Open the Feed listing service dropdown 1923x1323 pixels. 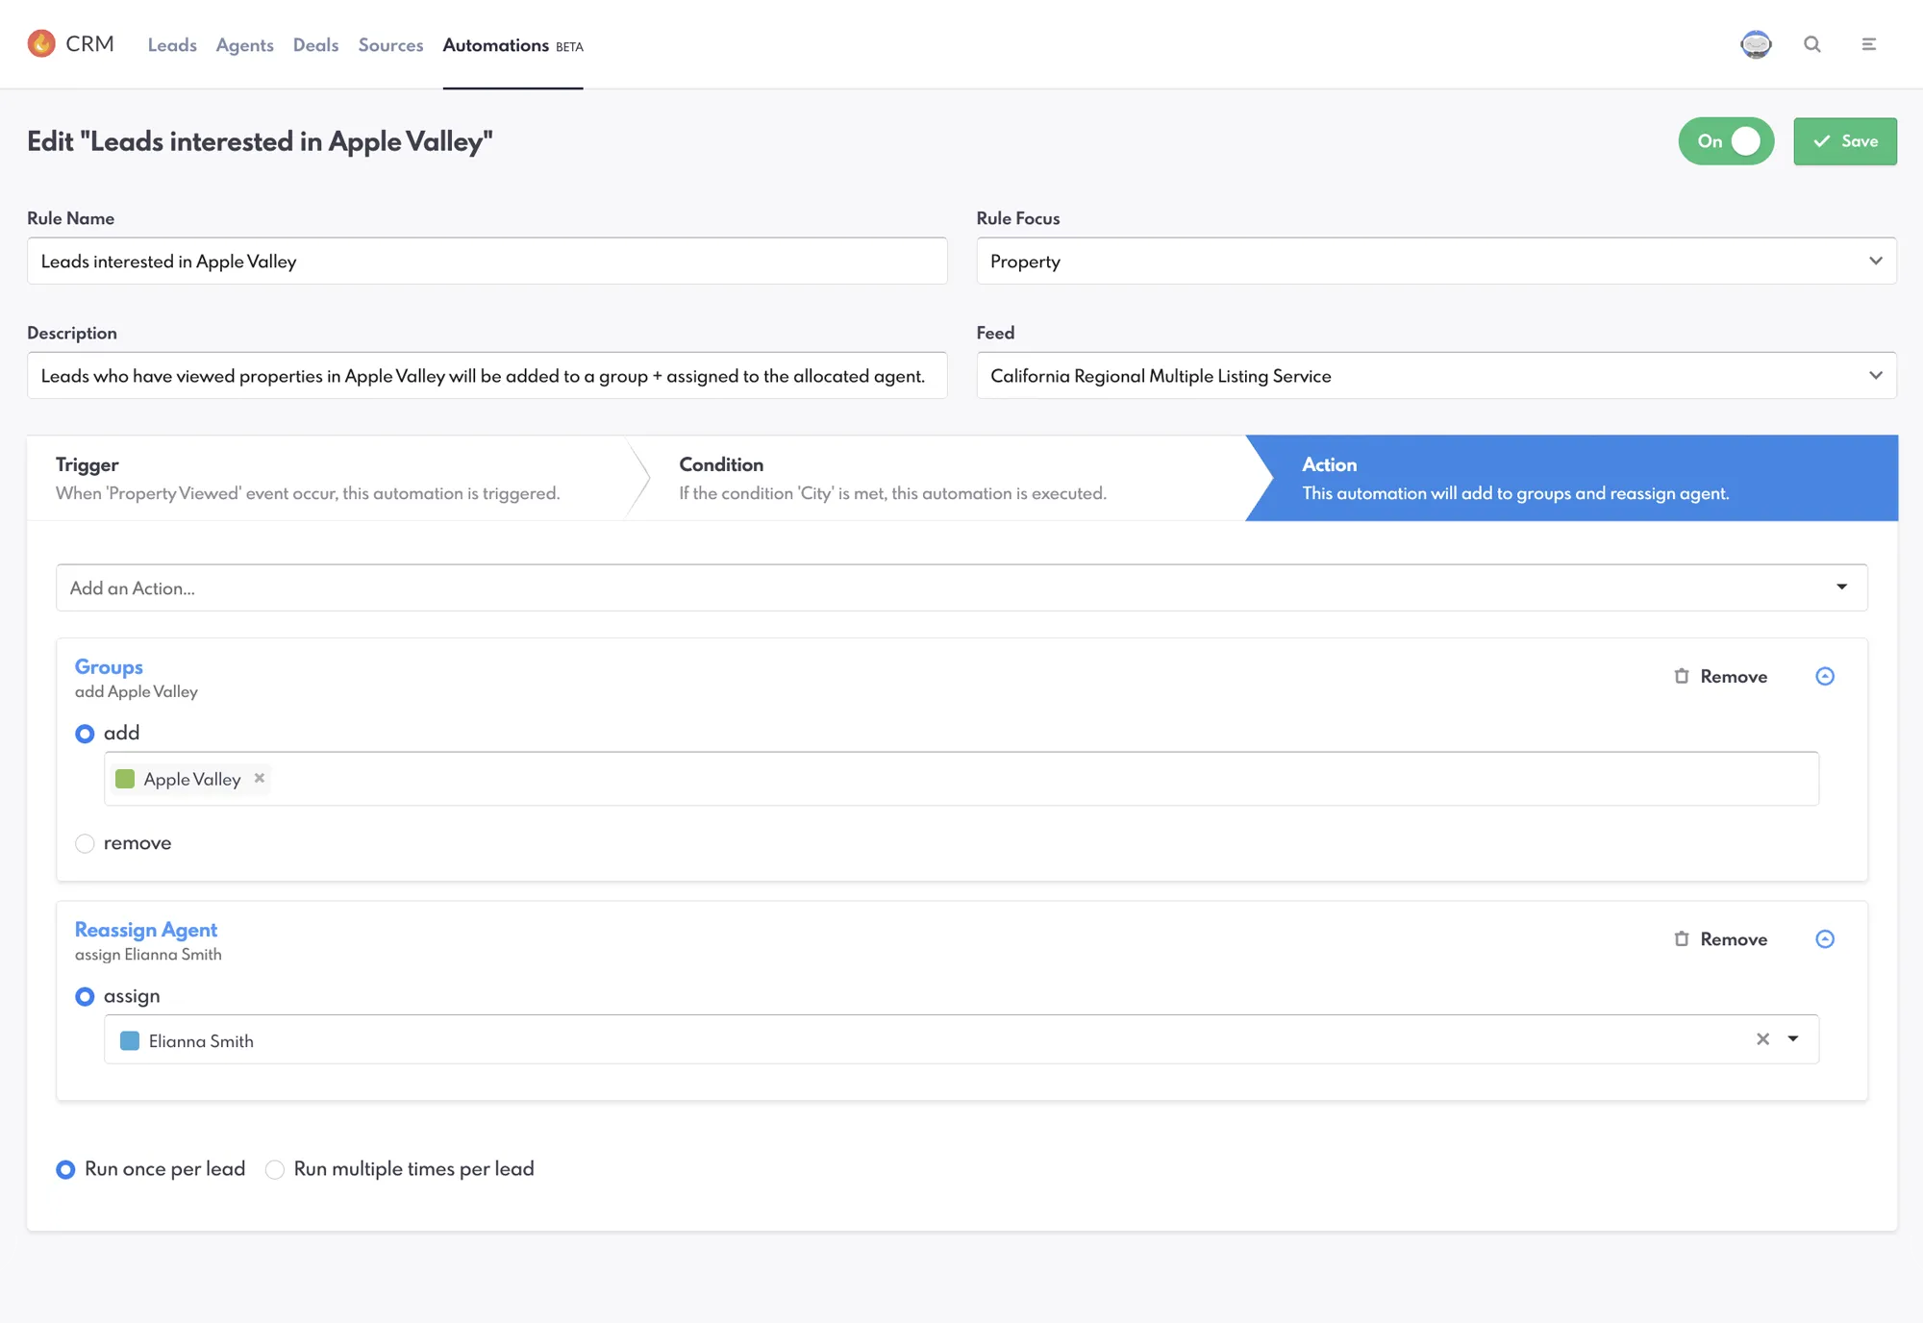point(1436,375)
